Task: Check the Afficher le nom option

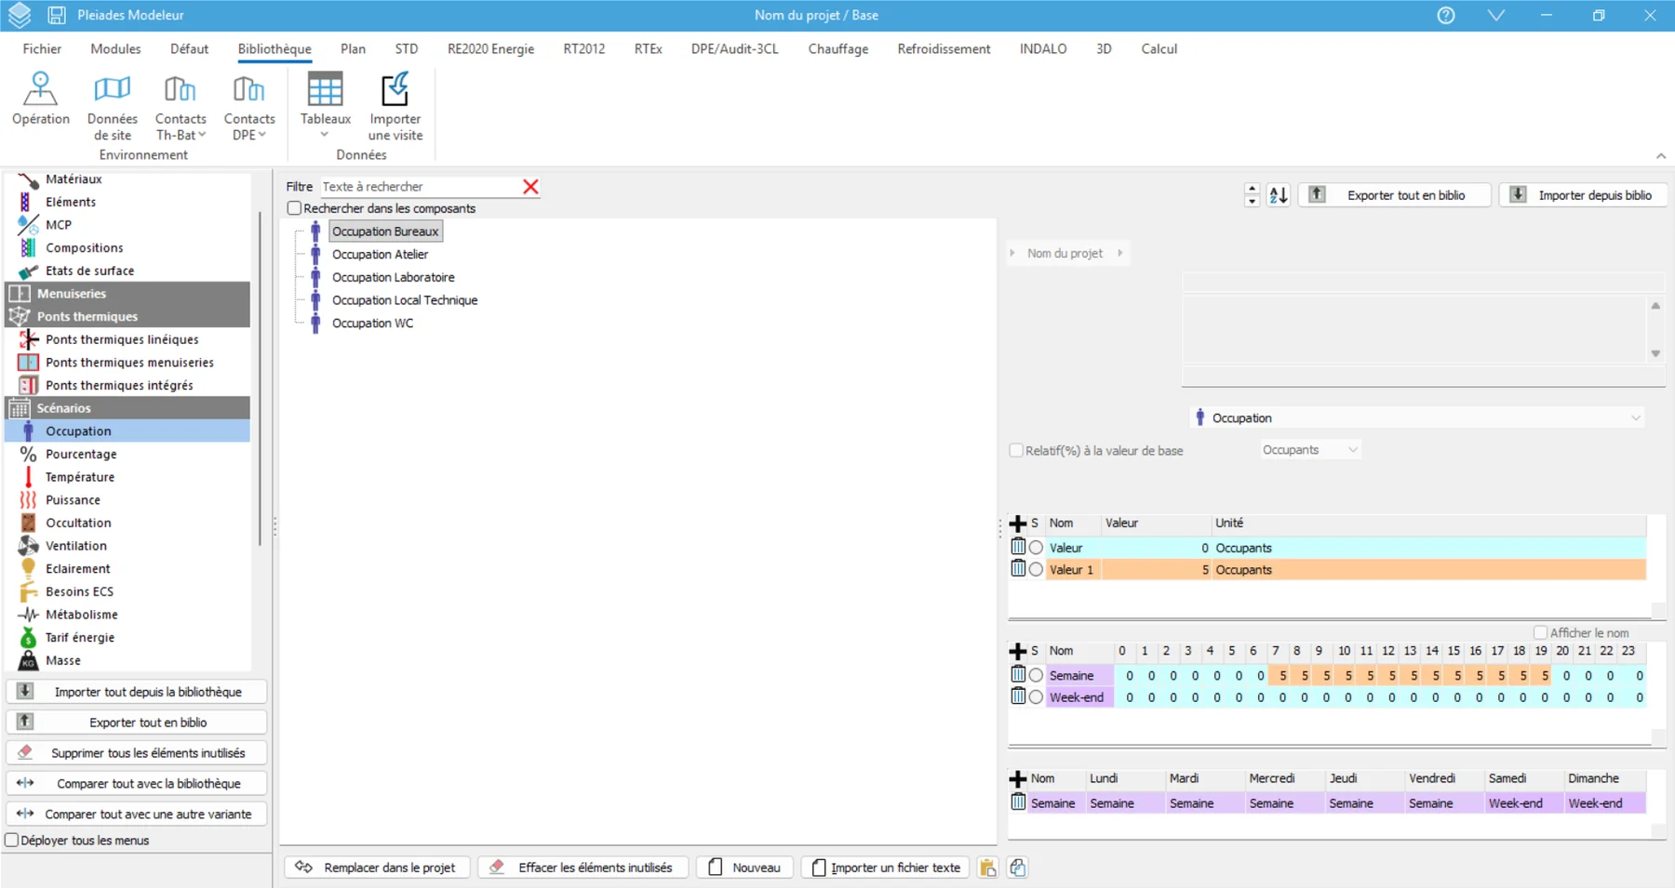Action: (1540, 632)
